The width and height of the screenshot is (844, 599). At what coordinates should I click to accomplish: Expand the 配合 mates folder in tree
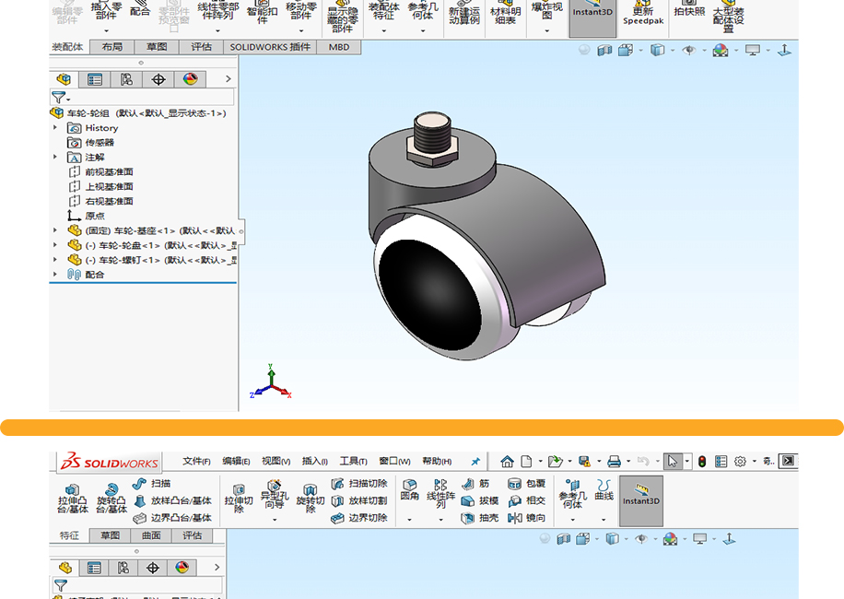pyautogui.click(x=55, y=274)
